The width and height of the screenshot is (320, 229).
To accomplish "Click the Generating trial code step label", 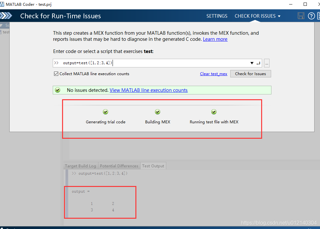I will tap(105, 122).
